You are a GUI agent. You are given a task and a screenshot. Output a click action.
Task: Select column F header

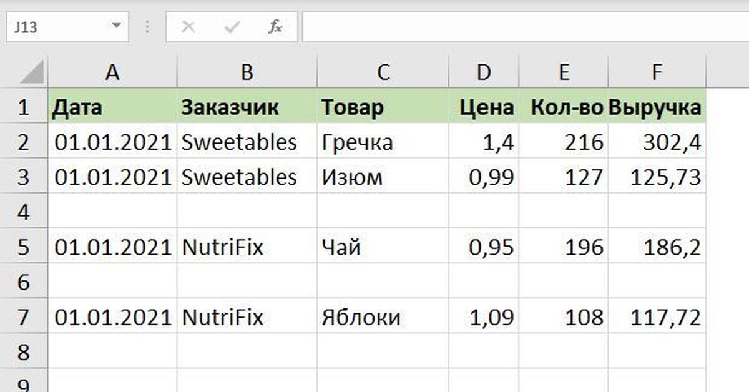657,72
